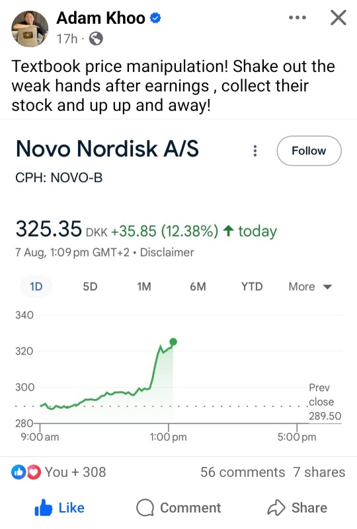Click the Share arrow icon
The image size is (357, 529).
click(x=276, y=508)
